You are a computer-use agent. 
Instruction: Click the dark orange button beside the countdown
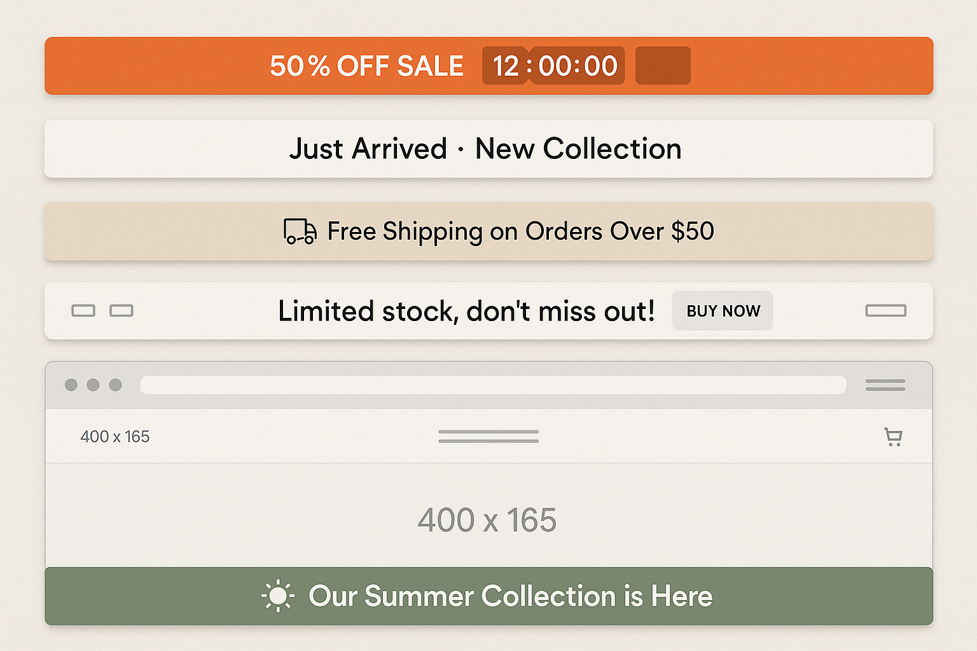point(663,65)
